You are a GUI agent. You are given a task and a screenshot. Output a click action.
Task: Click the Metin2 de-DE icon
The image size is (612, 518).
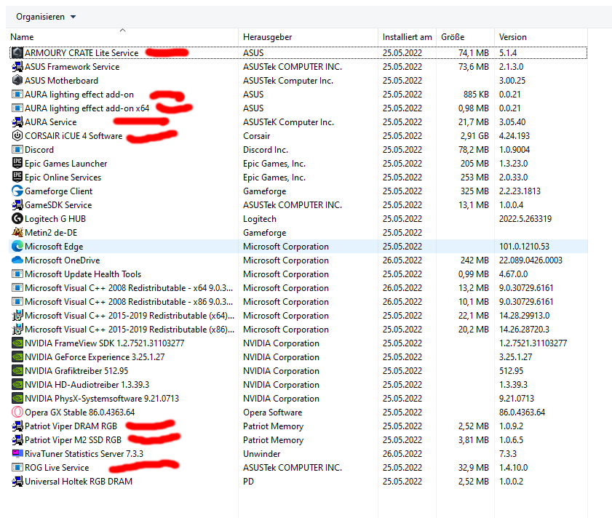click(17, 232)
